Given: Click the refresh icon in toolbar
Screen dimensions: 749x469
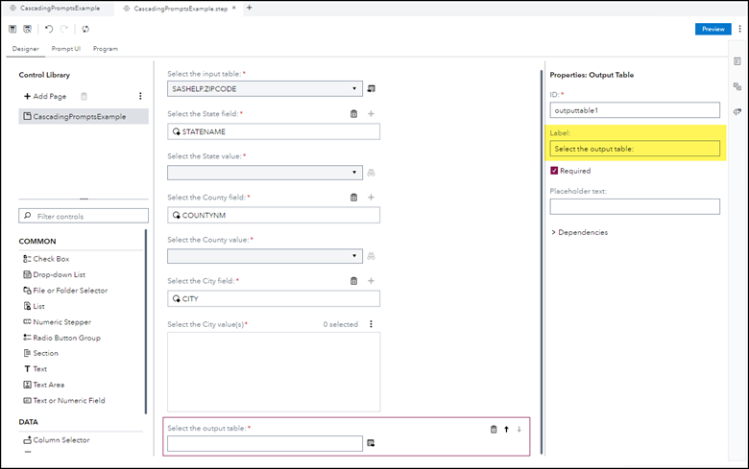Looking at the screenshot, I should [x=85, y=29].
